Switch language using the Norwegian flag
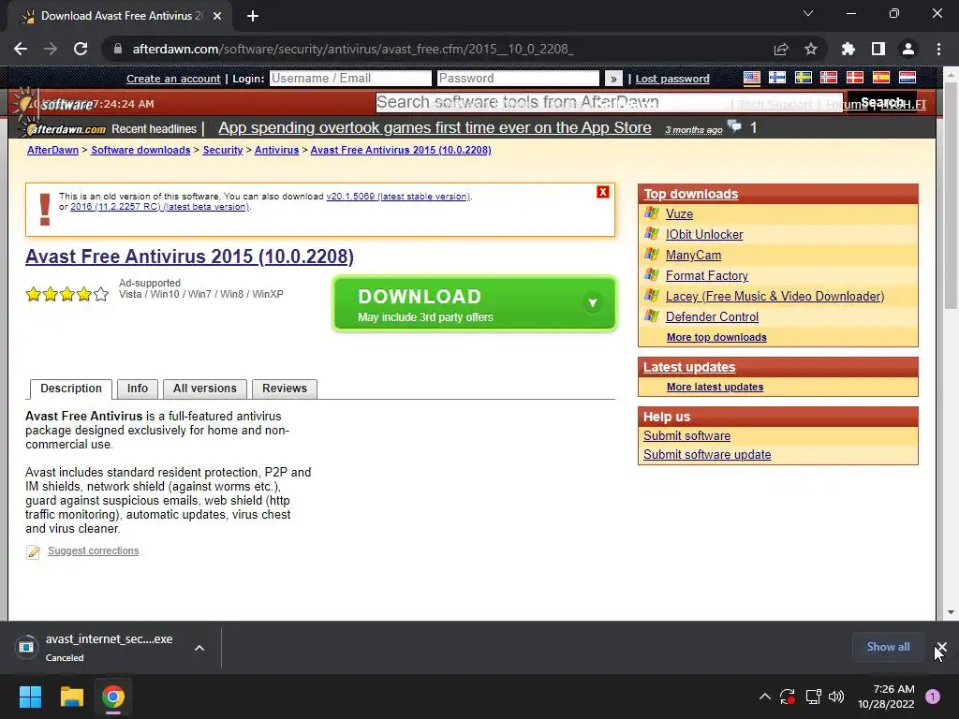The image size is (959, 719). point(829,78)
